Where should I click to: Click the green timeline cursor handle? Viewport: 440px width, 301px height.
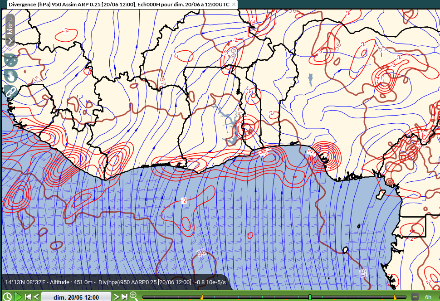tap(310, 297)
